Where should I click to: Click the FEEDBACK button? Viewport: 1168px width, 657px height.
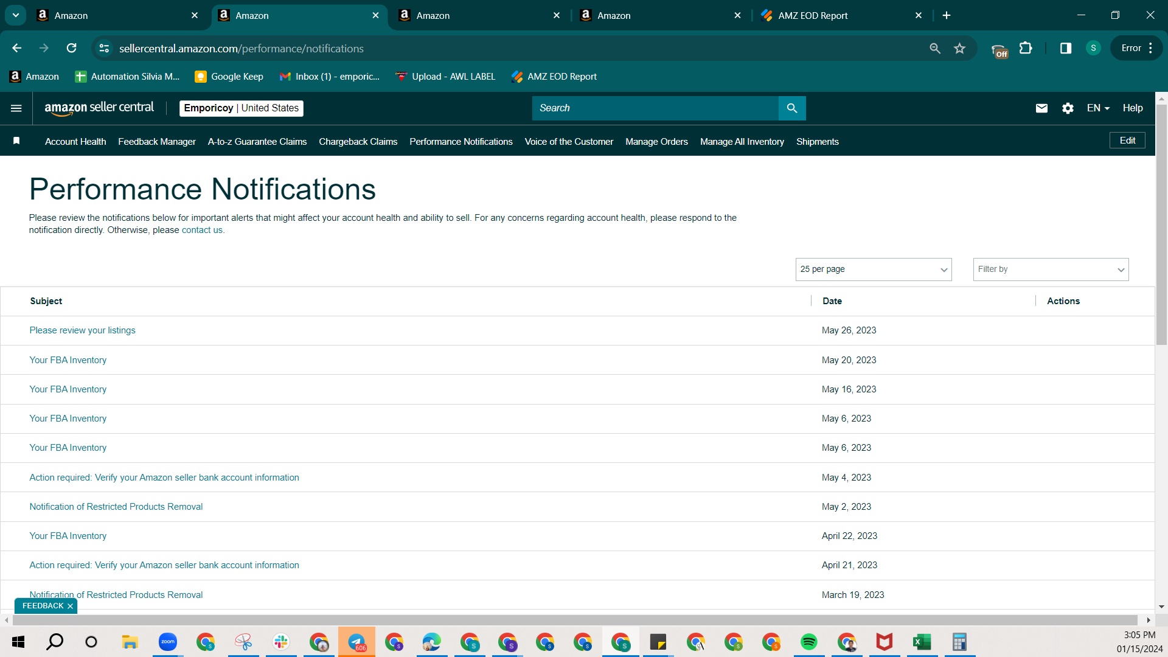click(43, 606)
